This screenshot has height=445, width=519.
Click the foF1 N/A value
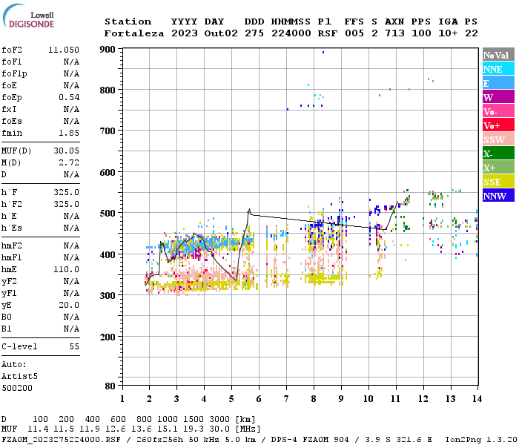click(x=71, y=62)
